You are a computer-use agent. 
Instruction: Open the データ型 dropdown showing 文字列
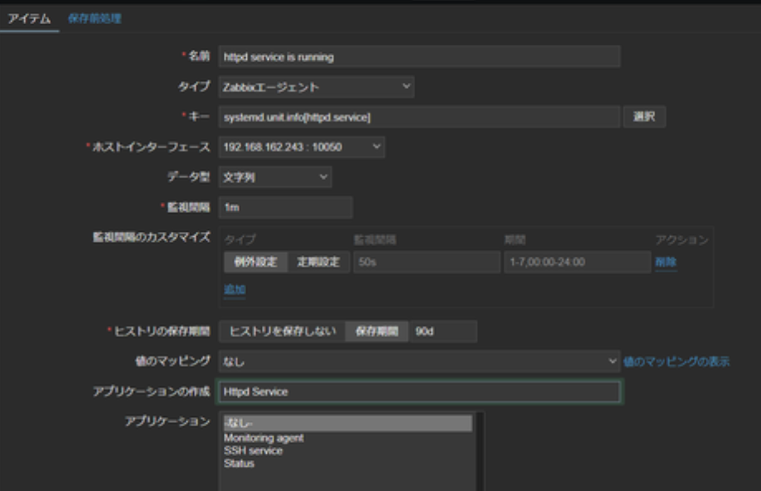click(x=275, y=178)
